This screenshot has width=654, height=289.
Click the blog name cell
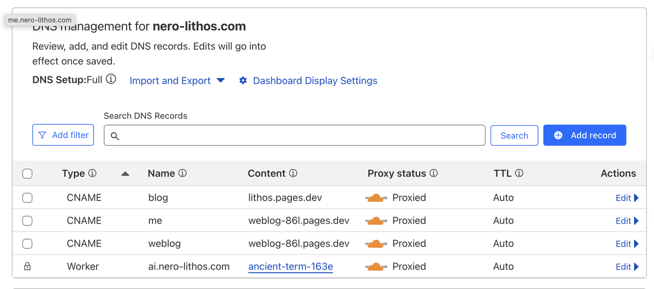point(158,198)
